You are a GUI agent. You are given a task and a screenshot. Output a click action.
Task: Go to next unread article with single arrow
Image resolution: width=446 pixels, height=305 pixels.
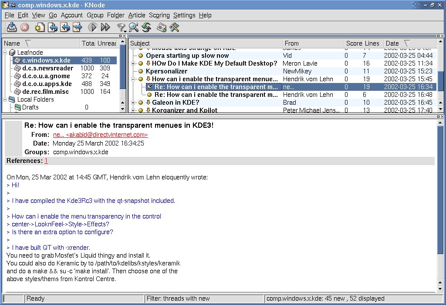[x=92, y=27]
